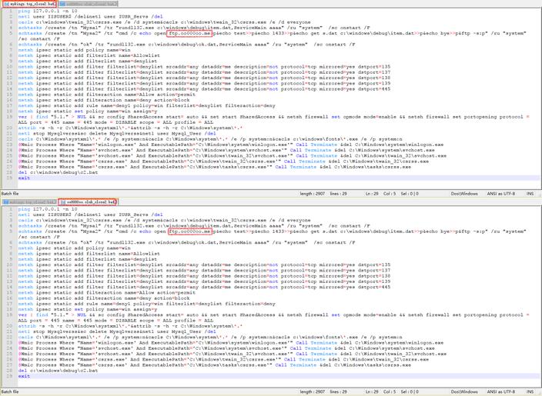The width and height of the screenshot is (542, 396).
Task: Switch to mykings top_close2.bat tab in upper pane
Action: [29, 4]
